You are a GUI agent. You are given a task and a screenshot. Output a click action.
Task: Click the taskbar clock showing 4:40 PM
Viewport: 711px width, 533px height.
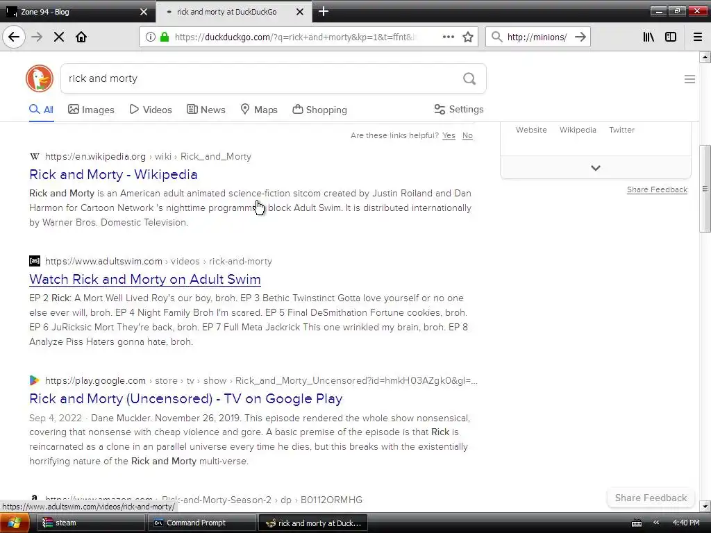tap(686, 523)
